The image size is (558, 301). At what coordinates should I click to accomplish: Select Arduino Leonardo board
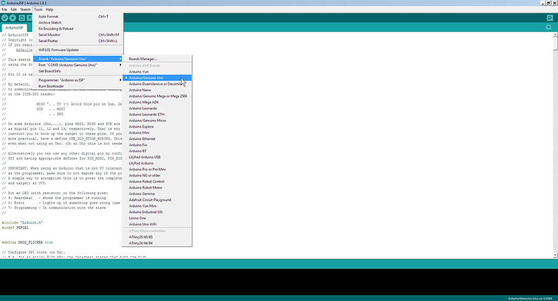(x=157, y=108)
